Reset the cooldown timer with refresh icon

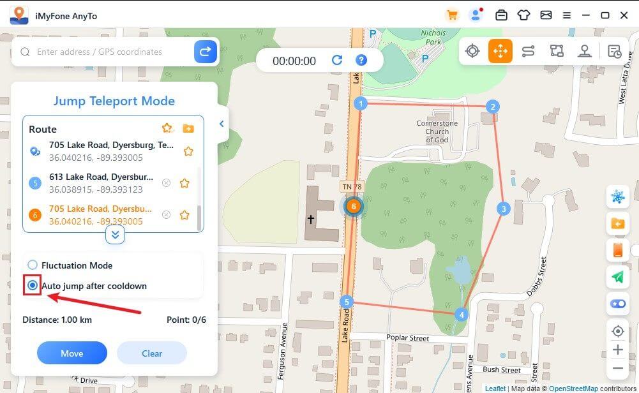pos(337,60)
